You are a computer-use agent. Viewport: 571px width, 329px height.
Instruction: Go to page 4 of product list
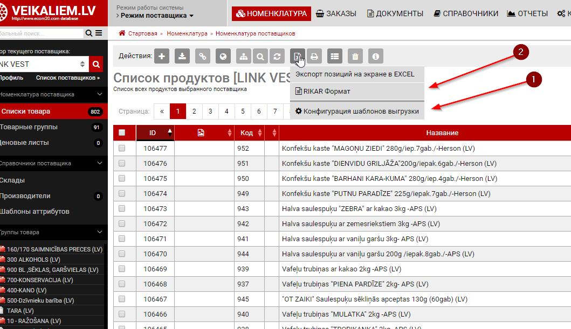pyautogui.click(x=226, y=111)
